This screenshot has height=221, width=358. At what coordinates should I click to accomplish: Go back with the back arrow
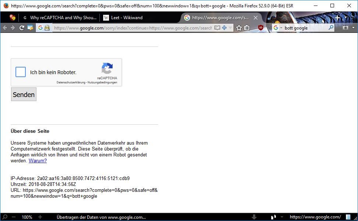pos(5,28)
